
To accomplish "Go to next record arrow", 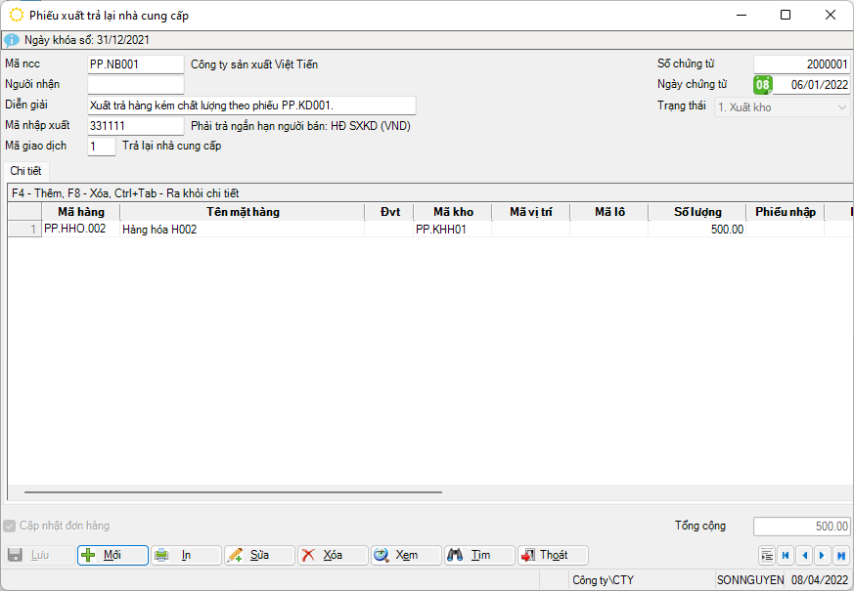I will 822,556.
